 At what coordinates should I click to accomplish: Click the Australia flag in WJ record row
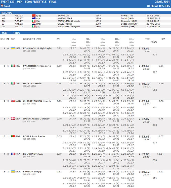34,18
